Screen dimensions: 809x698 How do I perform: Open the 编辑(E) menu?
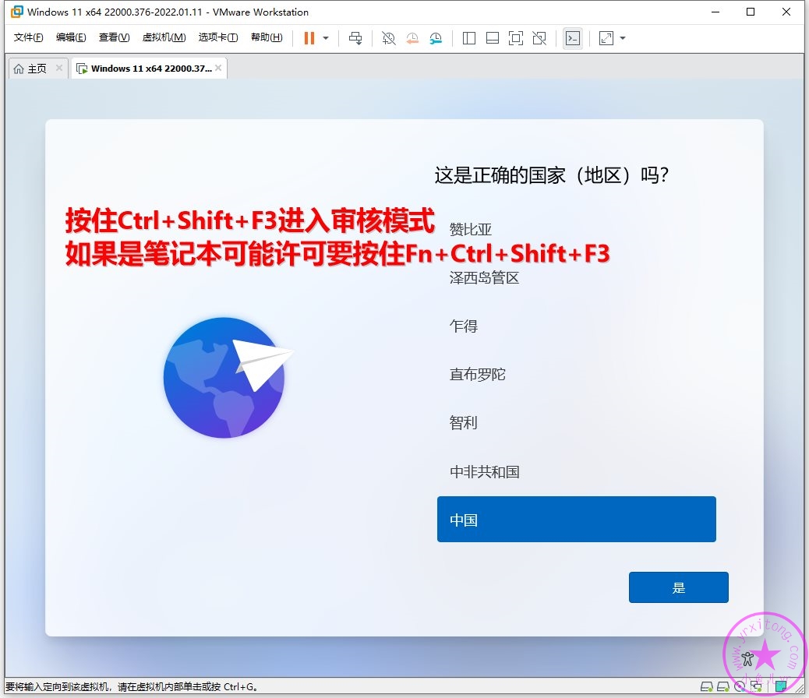coord(71,37)
